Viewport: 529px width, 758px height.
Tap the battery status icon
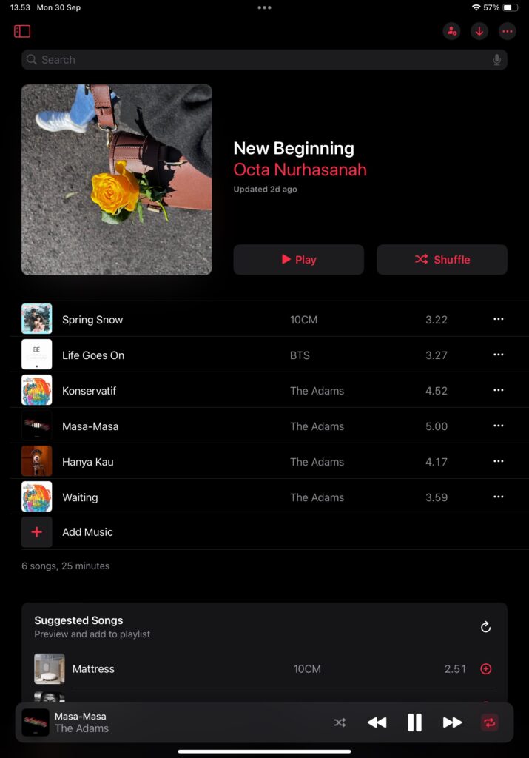pos(511,7)
